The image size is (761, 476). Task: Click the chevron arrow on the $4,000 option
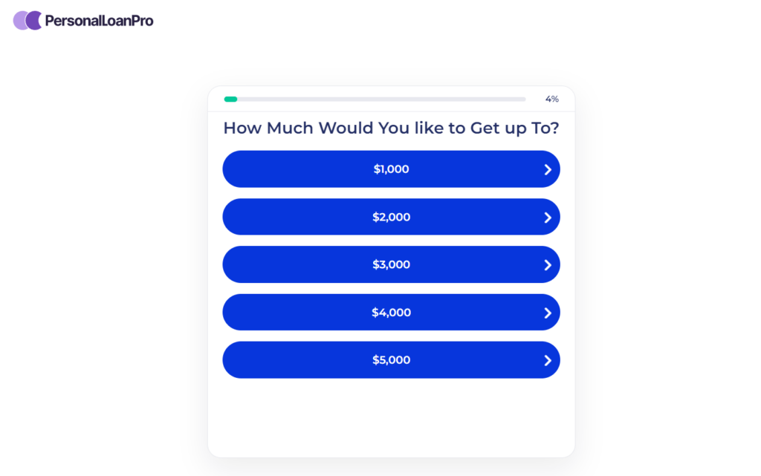click(x=547, y=312)
